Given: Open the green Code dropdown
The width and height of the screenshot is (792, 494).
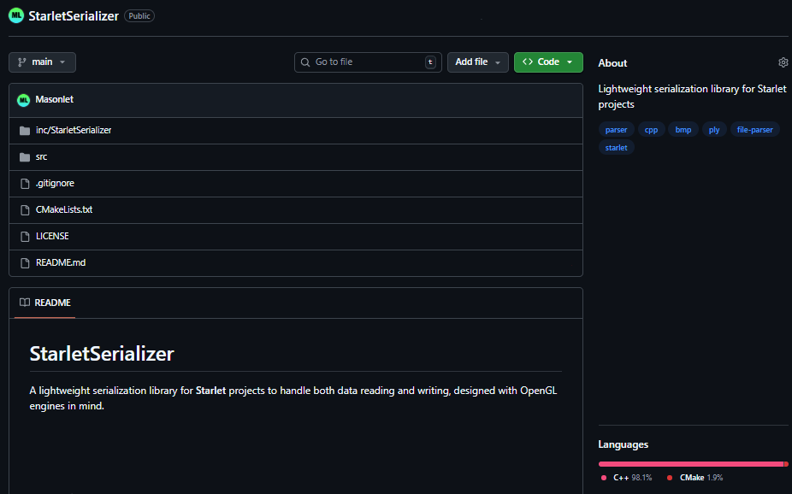Looking at the screenshot, I should pos(548,62).
